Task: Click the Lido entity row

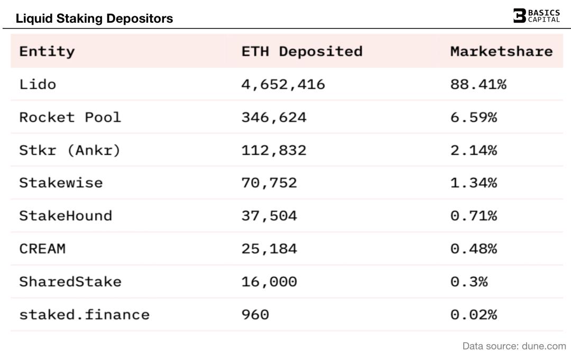Action: tap(38, 84)
